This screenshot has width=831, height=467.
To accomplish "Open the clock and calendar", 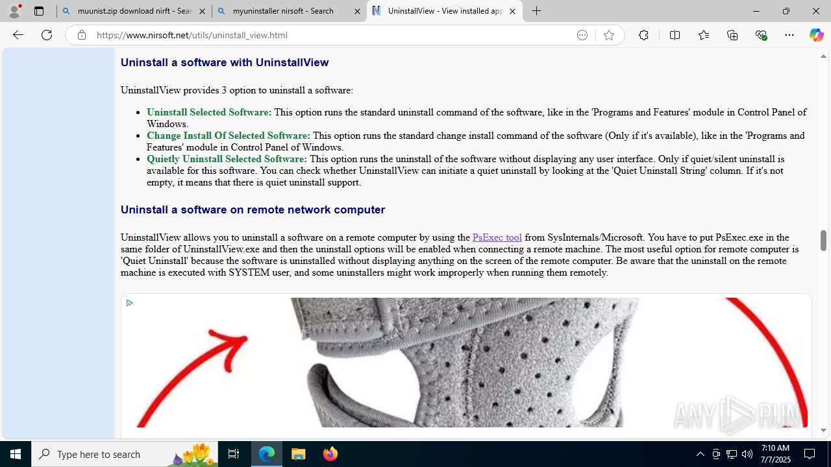I will [x=775, y=454].
